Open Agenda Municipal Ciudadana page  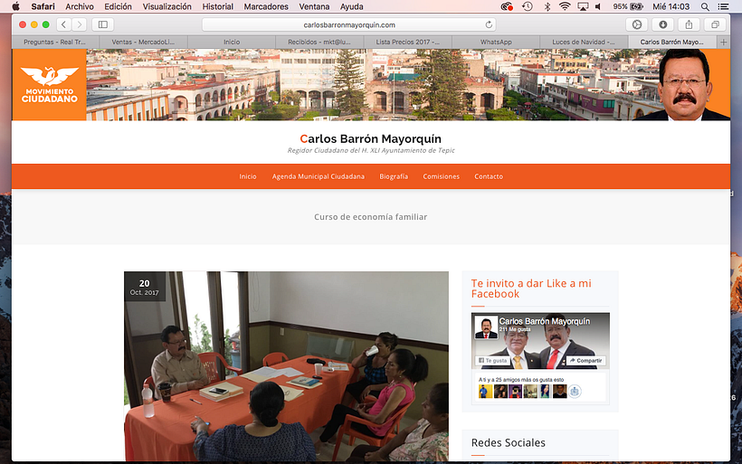point(318,176)
